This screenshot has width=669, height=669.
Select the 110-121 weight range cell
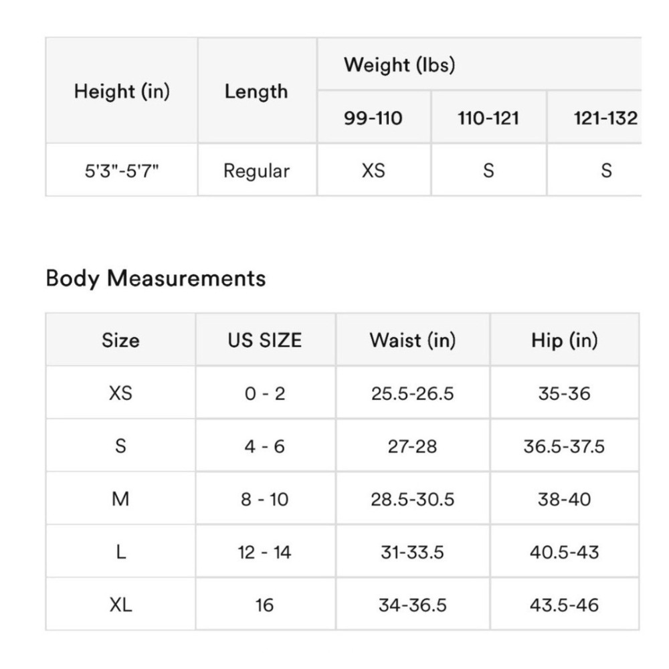coord(488,117)
